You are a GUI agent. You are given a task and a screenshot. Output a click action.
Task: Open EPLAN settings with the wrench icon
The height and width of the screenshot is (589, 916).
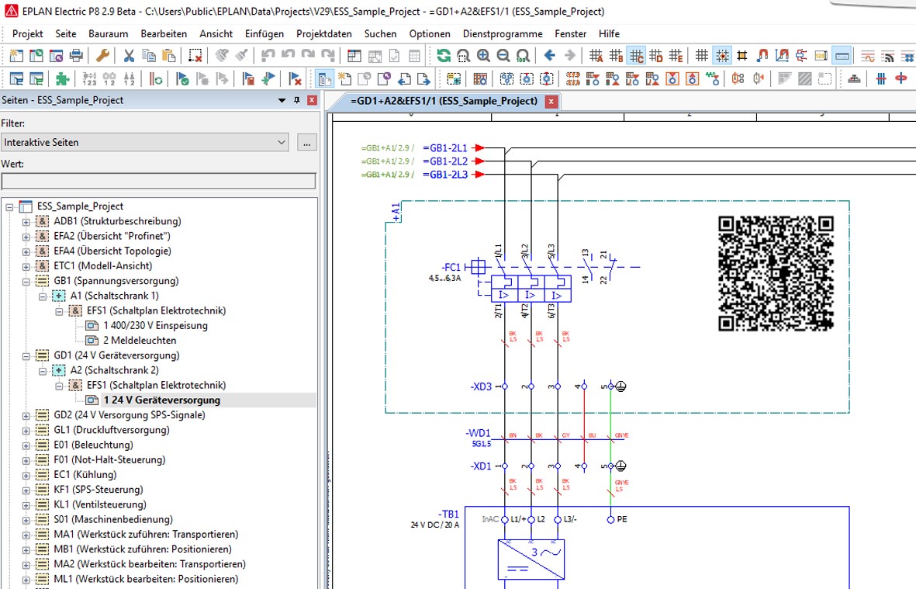[x=103, y=56]
